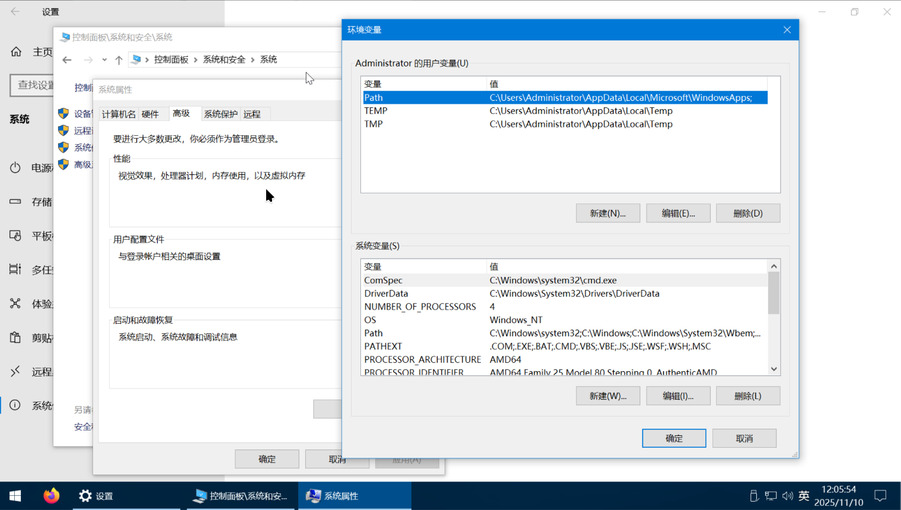The width and height of the screenshot is (901, 510).
Task: Click 编辑(I)... for system variables
Action: pyautogui.click(x=678, y=396)
